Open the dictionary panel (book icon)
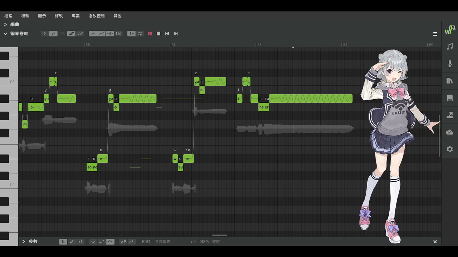This screenshot has height=257, width=458. [450, 98]
